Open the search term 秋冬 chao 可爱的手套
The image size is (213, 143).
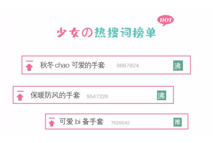click(72, 65)
